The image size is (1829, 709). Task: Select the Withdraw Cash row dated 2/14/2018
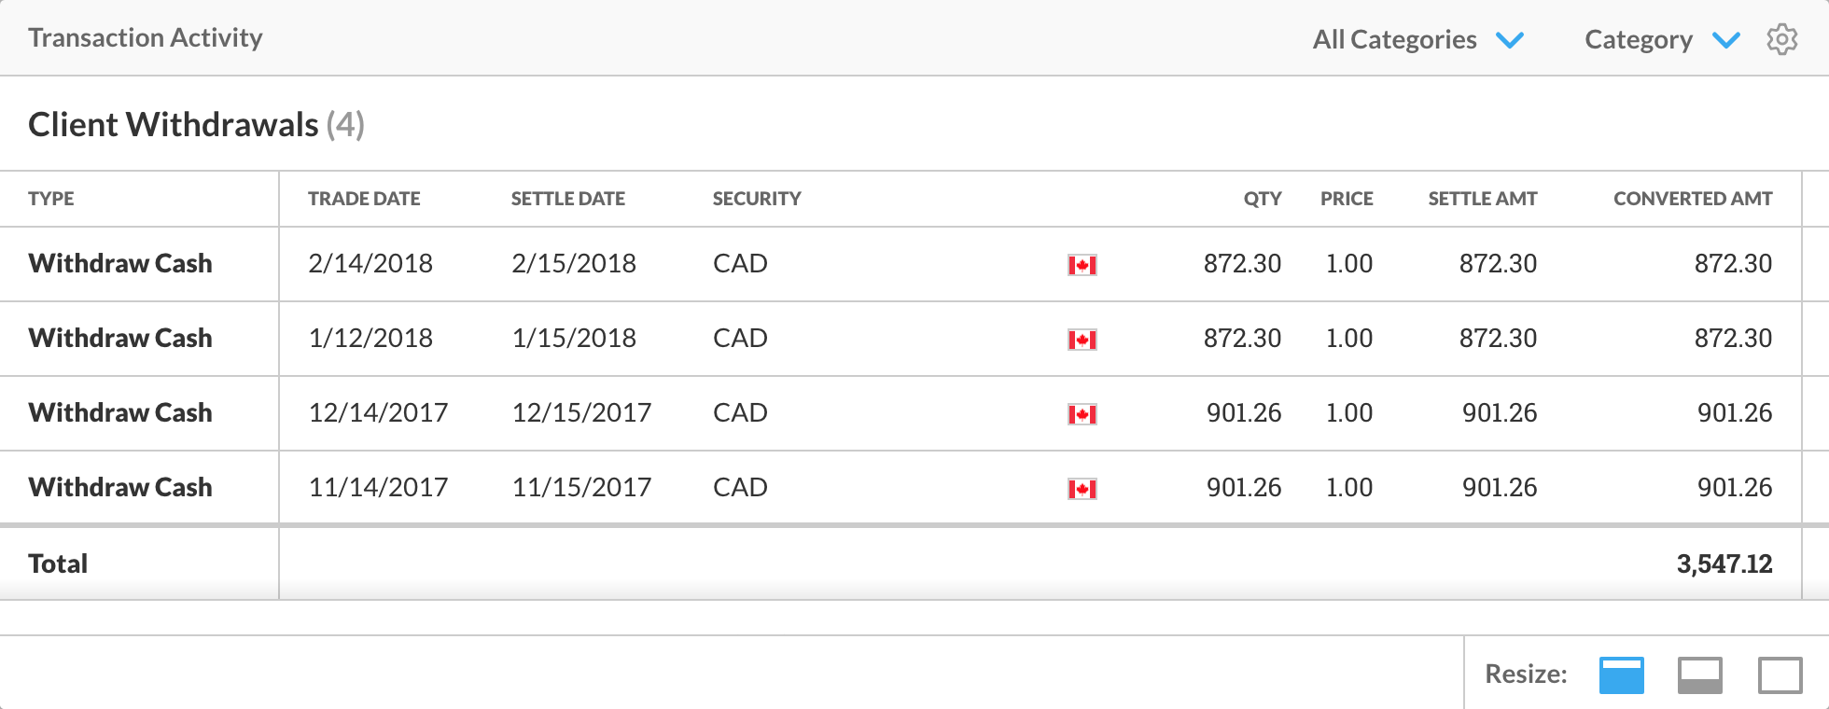coord(120,264)
